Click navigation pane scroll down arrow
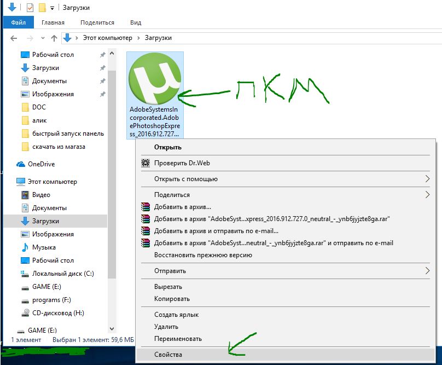 tap(112, 329)
